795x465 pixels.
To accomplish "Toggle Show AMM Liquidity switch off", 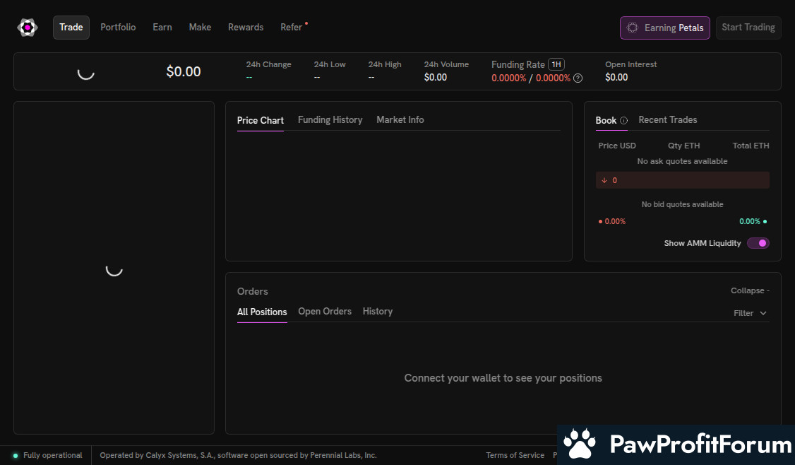I will click(x=758, y=243).
